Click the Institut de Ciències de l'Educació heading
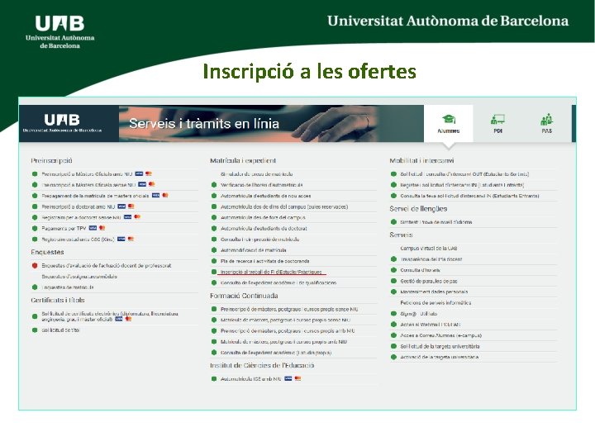595x446 pixels. click(262, 365)
